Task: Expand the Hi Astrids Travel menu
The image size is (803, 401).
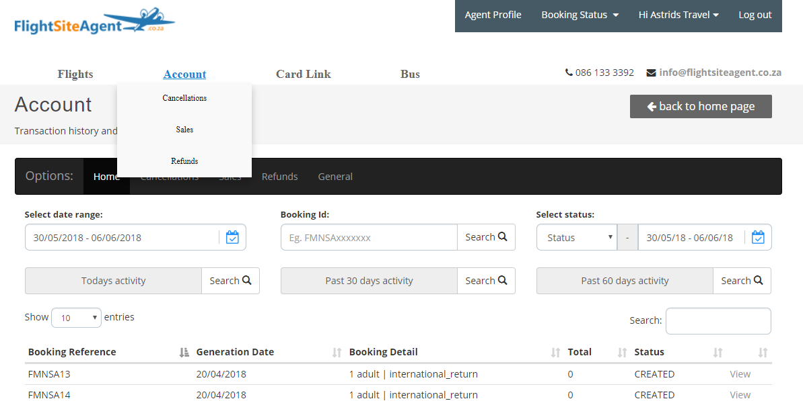Action: click(678, 15)
